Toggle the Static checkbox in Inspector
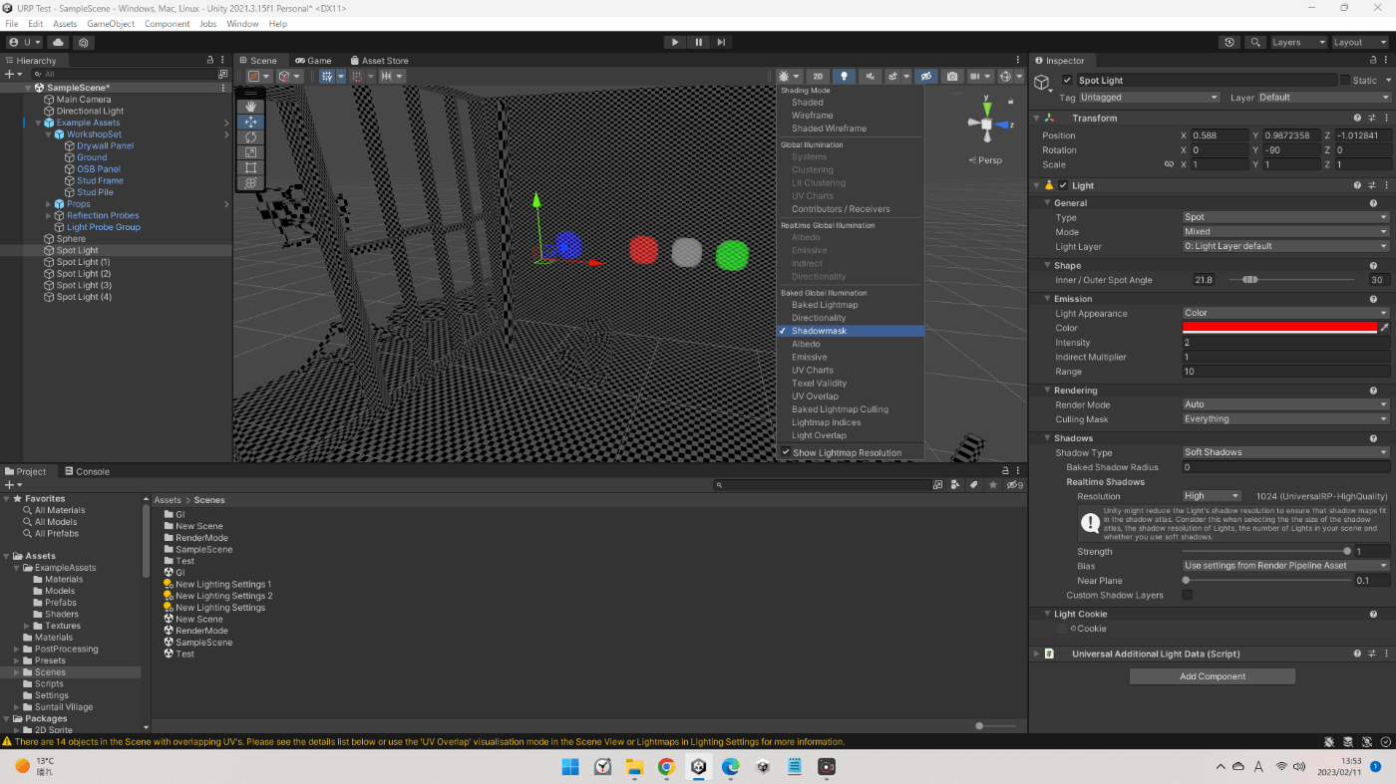 1344,81
